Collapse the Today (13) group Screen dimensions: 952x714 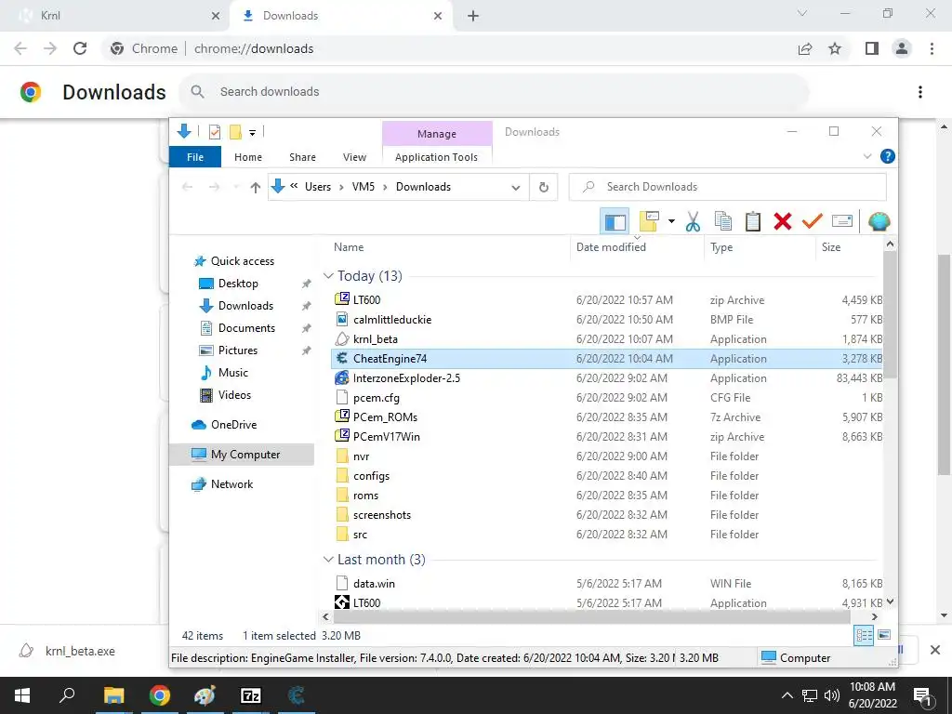coord(328,275)
